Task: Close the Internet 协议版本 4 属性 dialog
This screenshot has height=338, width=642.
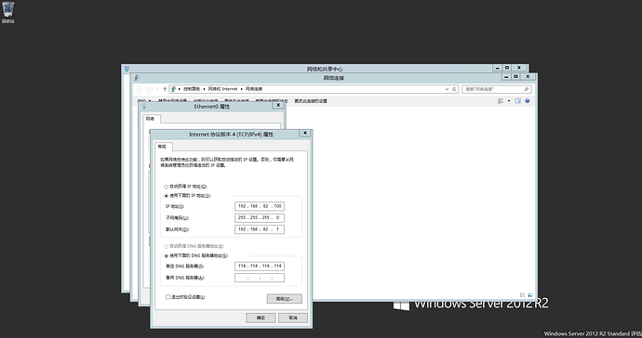Action: (x=304, y=133)
